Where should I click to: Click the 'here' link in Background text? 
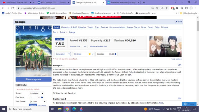click(161, 103)
